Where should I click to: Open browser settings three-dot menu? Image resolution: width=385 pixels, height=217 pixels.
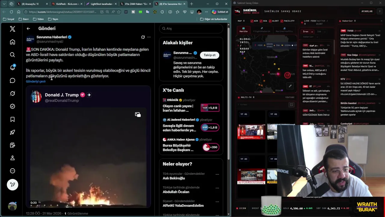tap(206, 12)
